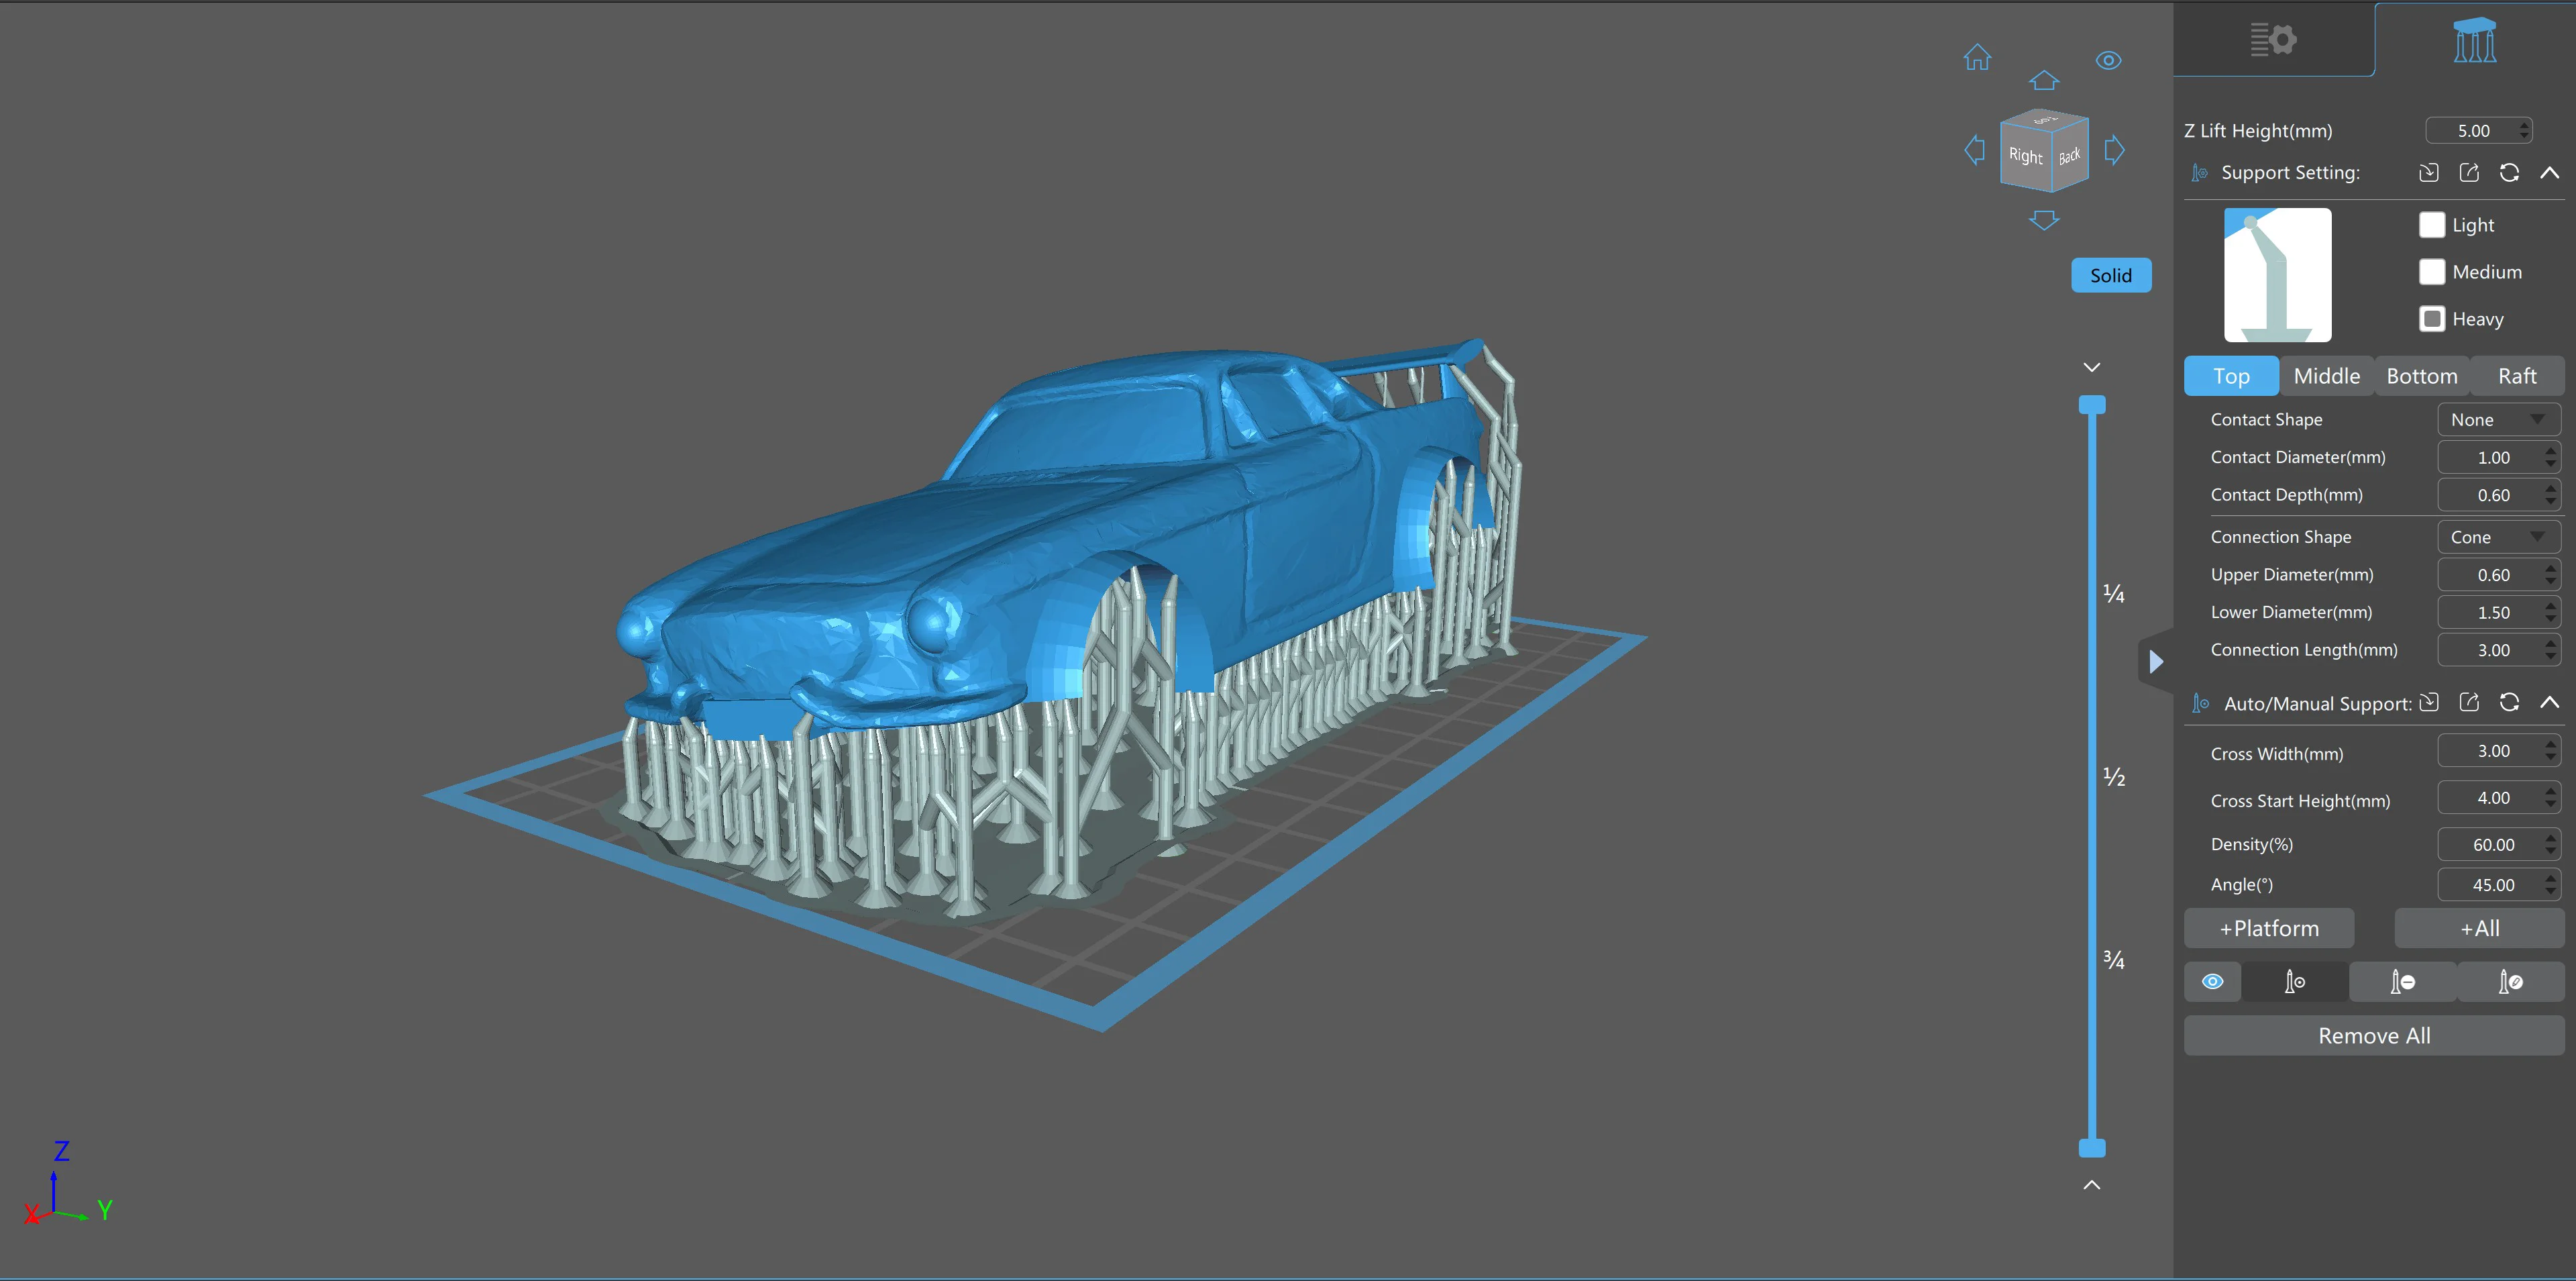Viewport: 2576px width, 1281px height.
Task: Export Auto/Manual Support settings icon
Action: 2469,702
